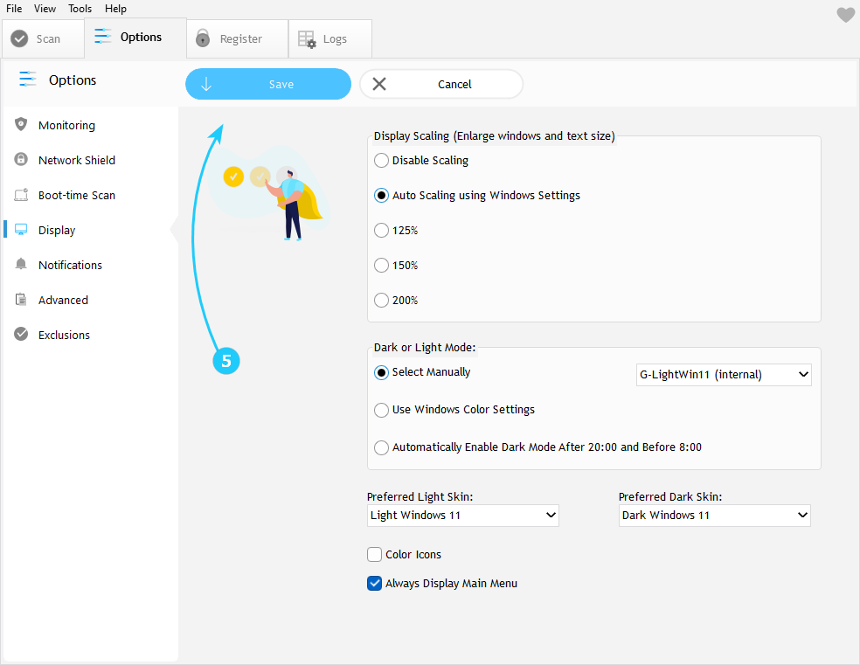The width and height of the screenshot is (860, 665).
Task: Uncheck Always Display Main Menu
Action: point(375,584)
